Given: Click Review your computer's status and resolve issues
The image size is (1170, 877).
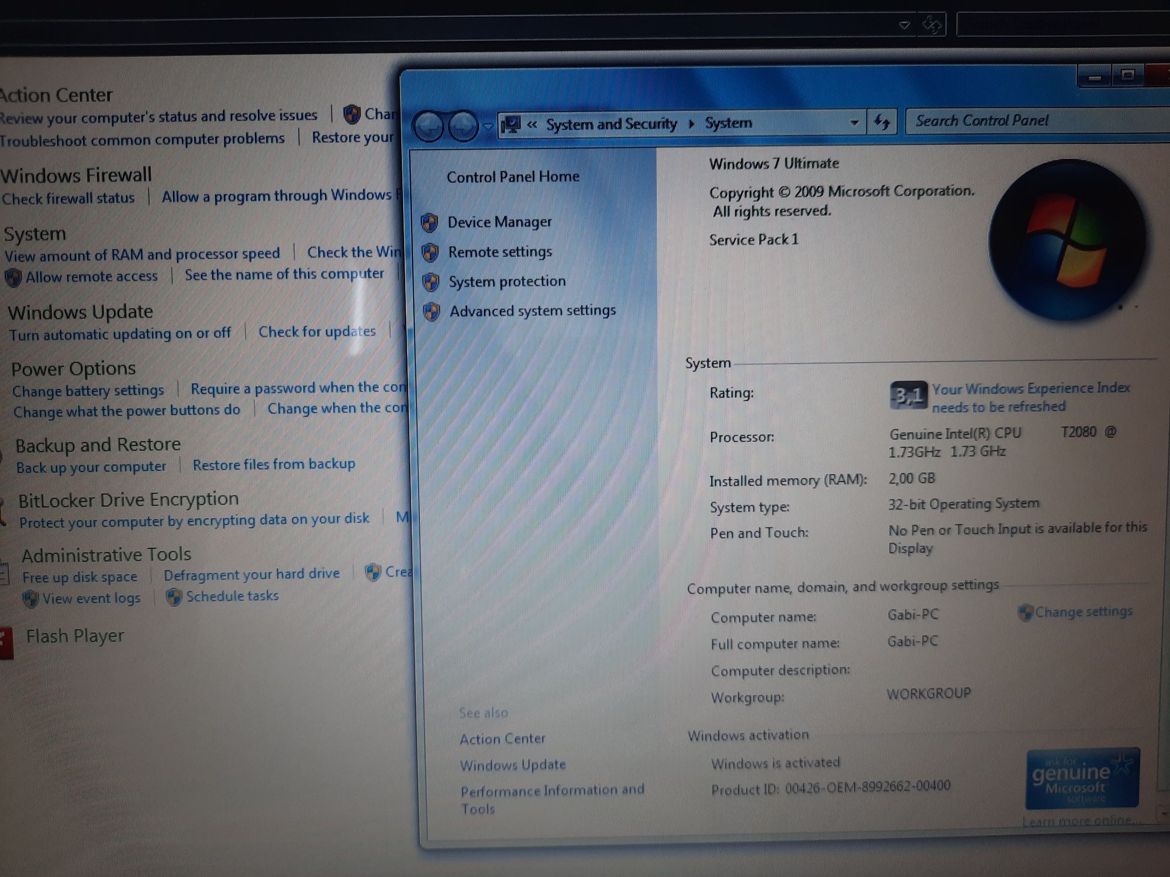Looking at the screenshot, I should [159, 117].
